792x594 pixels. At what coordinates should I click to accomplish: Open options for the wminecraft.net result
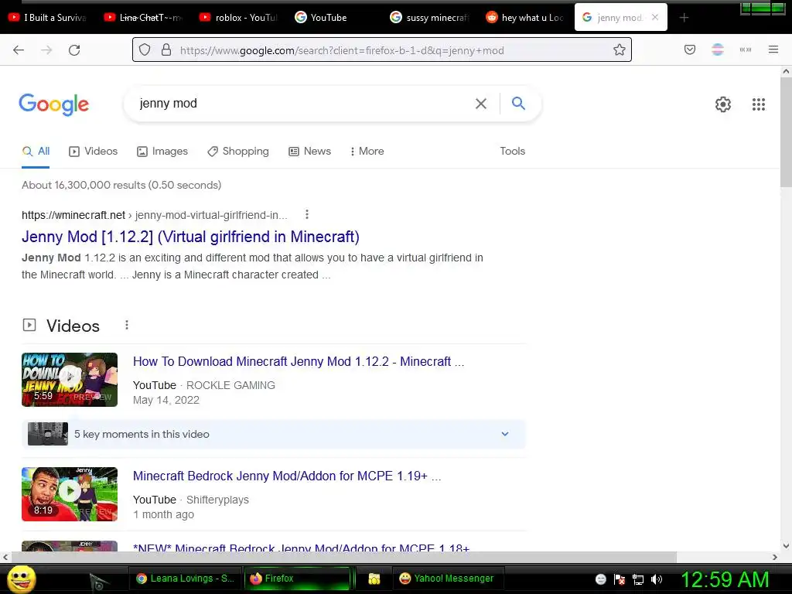coord(306,215)
